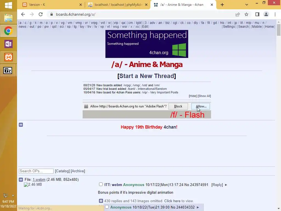Allow Adobe Flash to run
The width and height of the screenshot is (281, 211).
pos(201,106)
